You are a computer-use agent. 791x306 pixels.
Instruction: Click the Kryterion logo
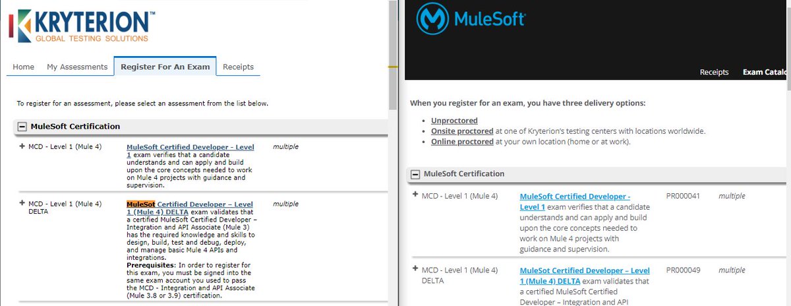click(x=82, y=25)
